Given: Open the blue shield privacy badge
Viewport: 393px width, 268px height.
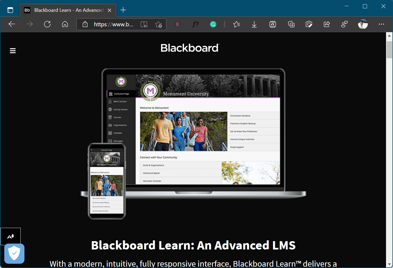Looking at the screenshot, I should pyautogui.click(x=14, y=254).
